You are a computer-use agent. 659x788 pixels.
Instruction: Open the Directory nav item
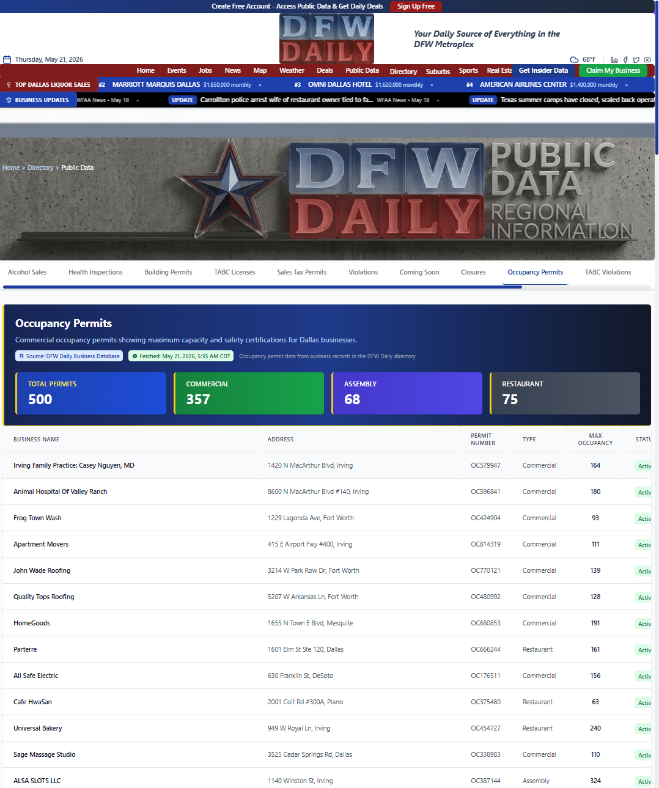point(403,72)
